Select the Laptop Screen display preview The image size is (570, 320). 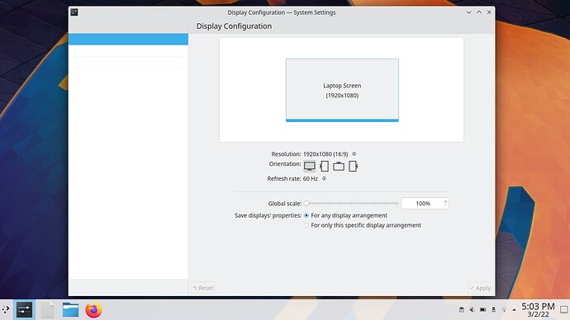[342, 91]
